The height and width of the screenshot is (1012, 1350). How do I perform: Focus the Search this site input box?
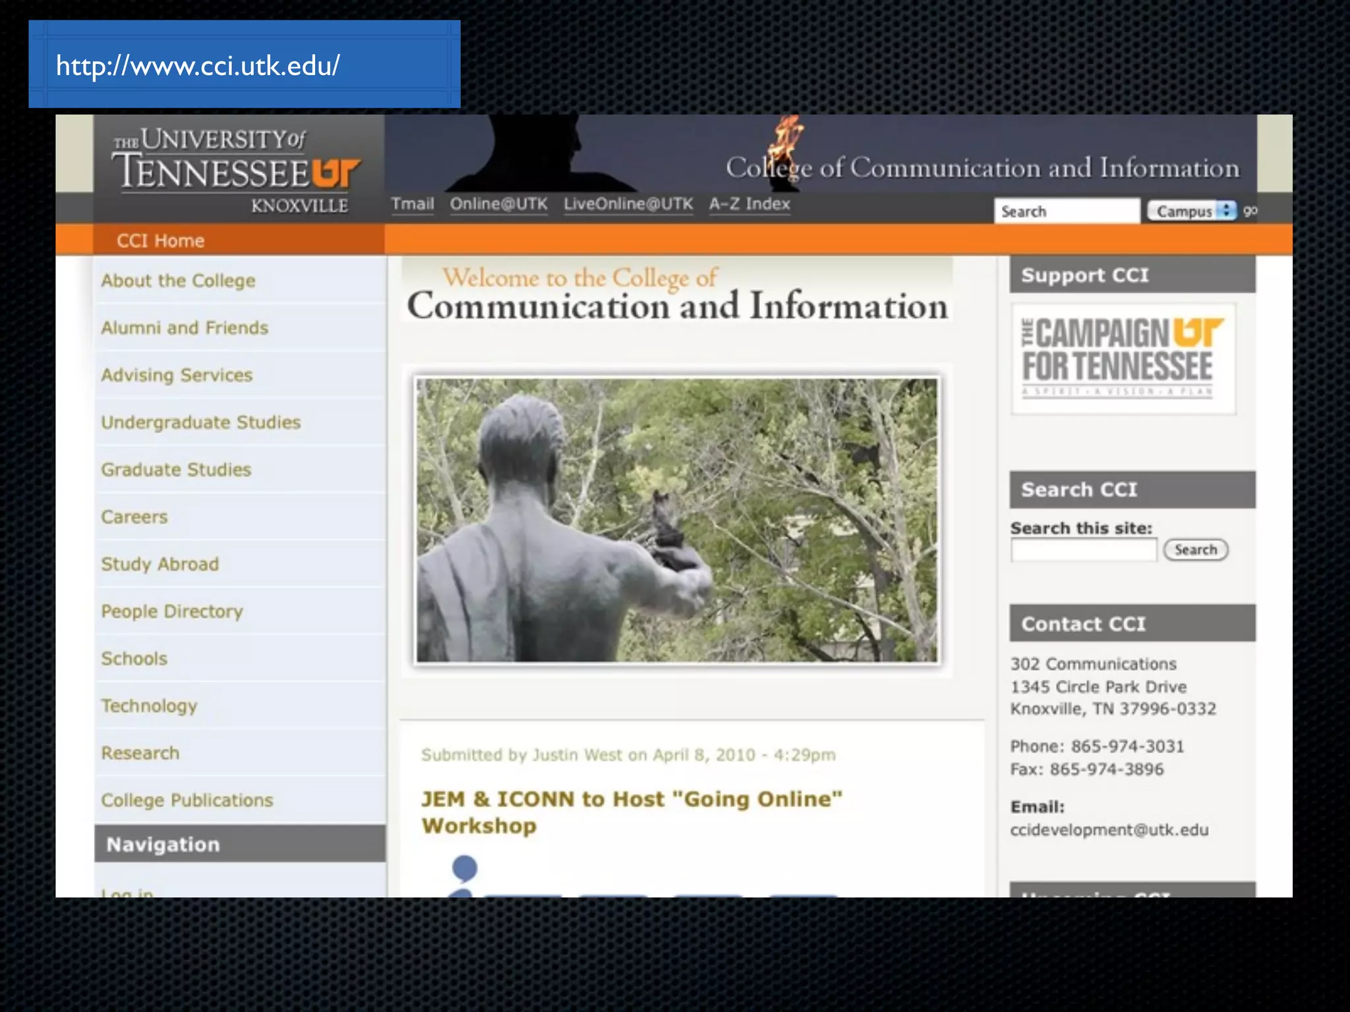pyautogui.click(x=1084, y=550)
